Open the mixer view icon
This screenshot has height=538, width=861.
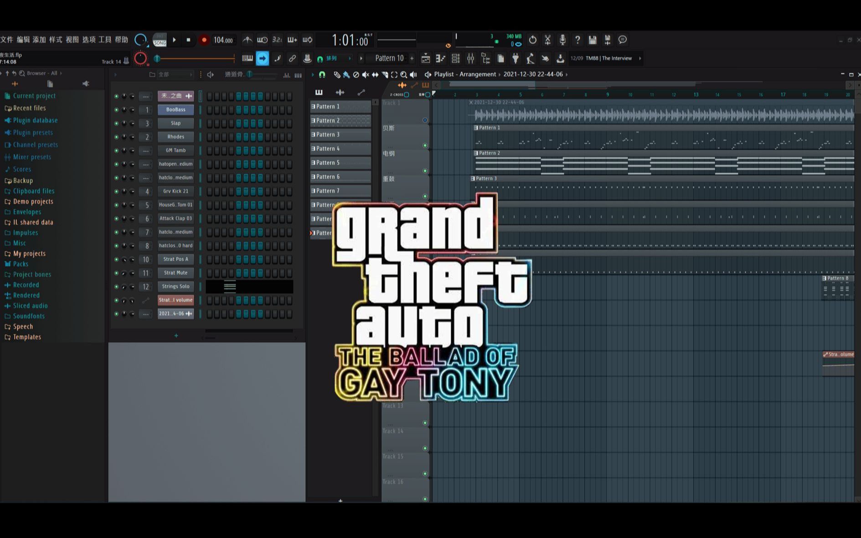470,58
